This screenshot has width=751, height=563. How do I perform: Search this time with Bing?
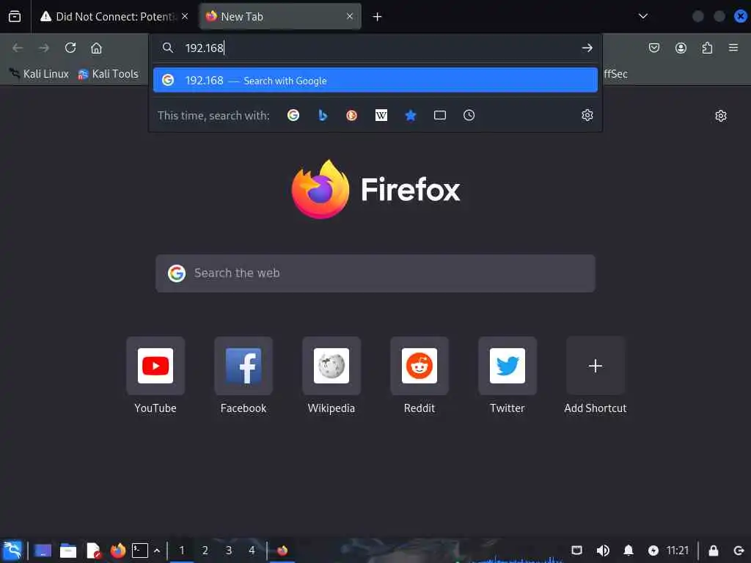tap(323, 115)
